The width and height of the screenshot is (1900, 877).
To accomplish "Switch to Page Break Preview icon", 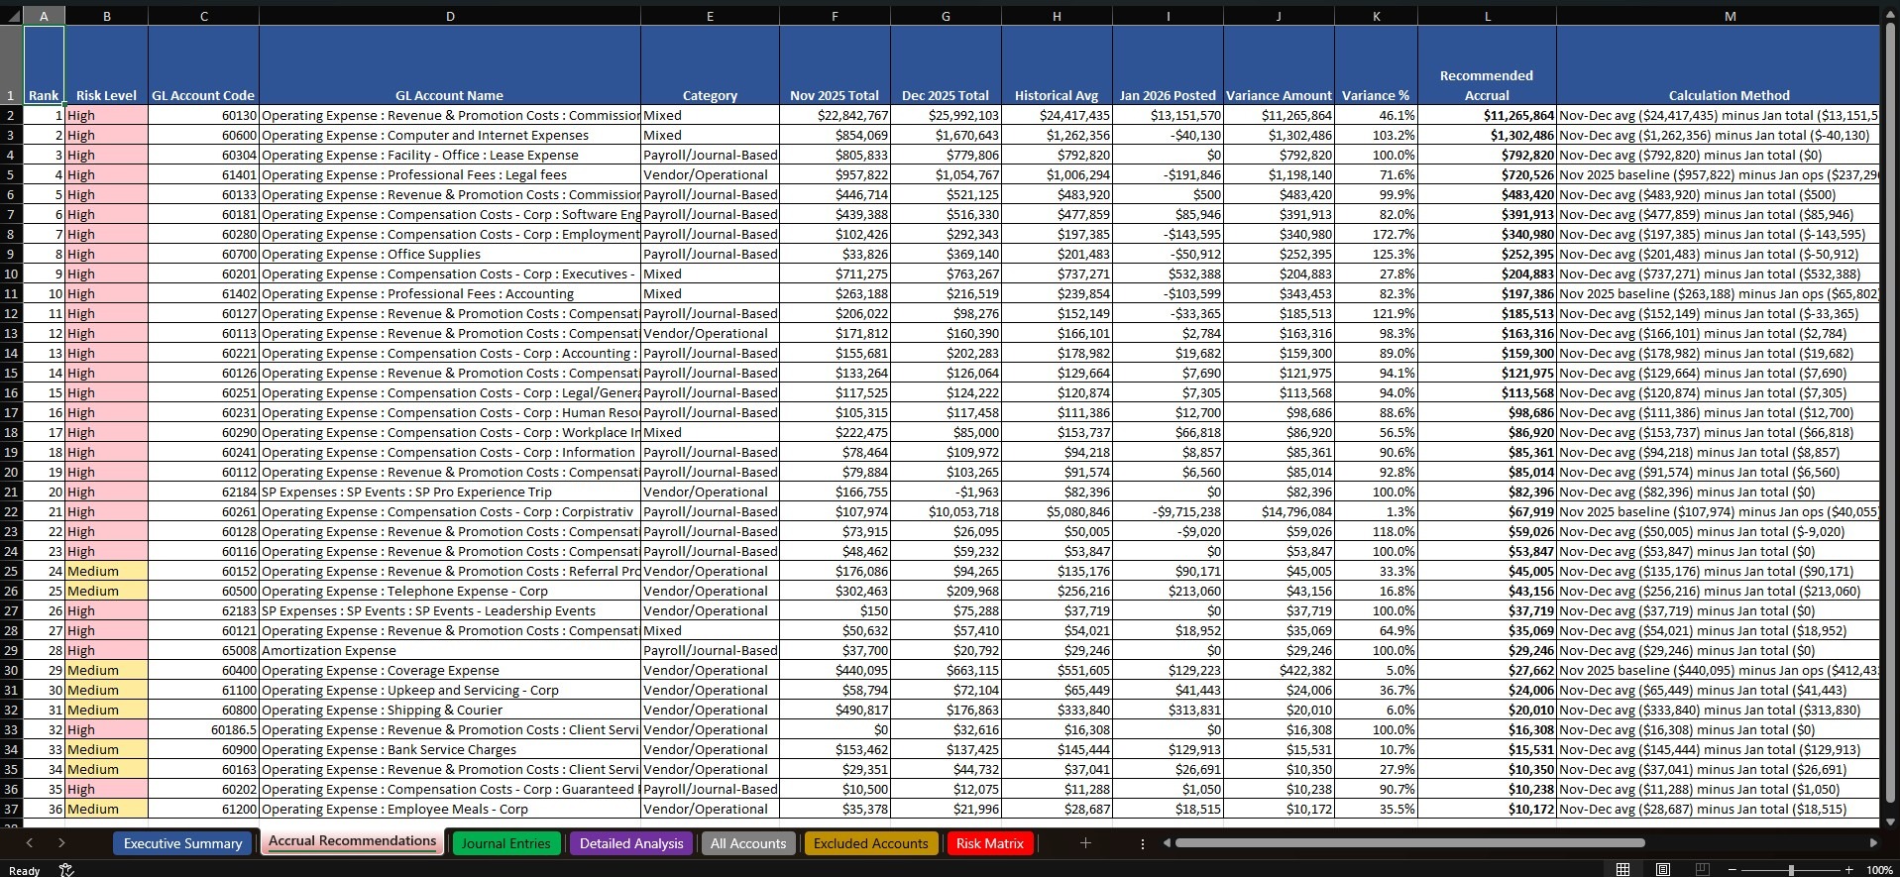I will click(x=1702, y=869).
